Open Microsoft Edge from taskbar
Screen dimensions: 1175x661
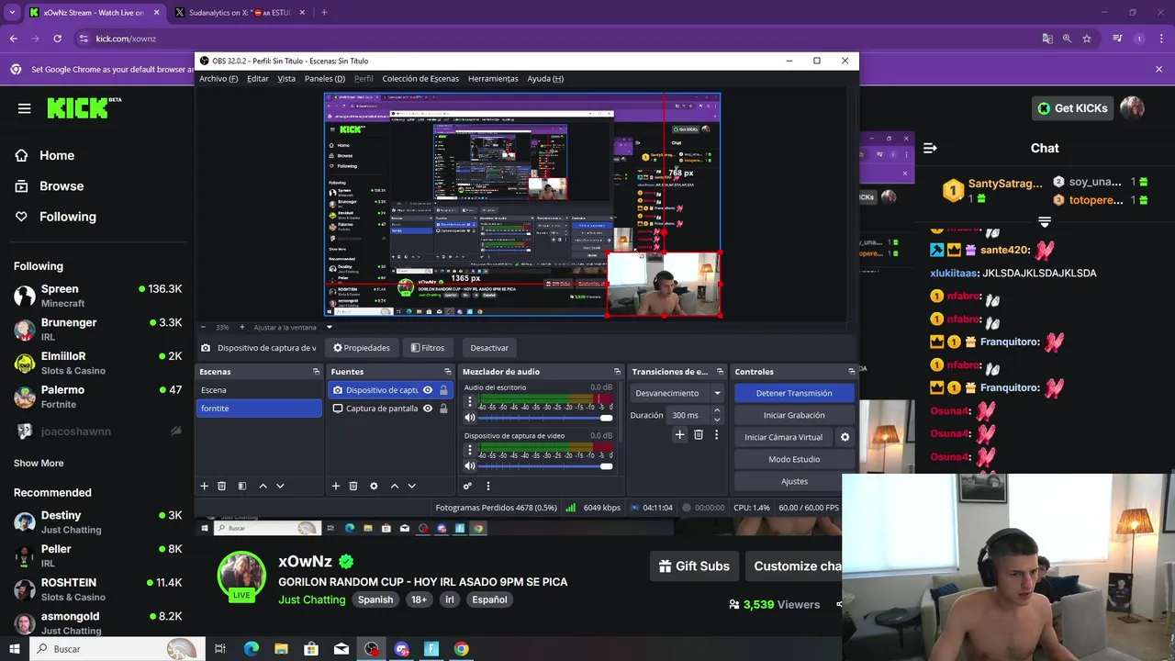[252, 649]
